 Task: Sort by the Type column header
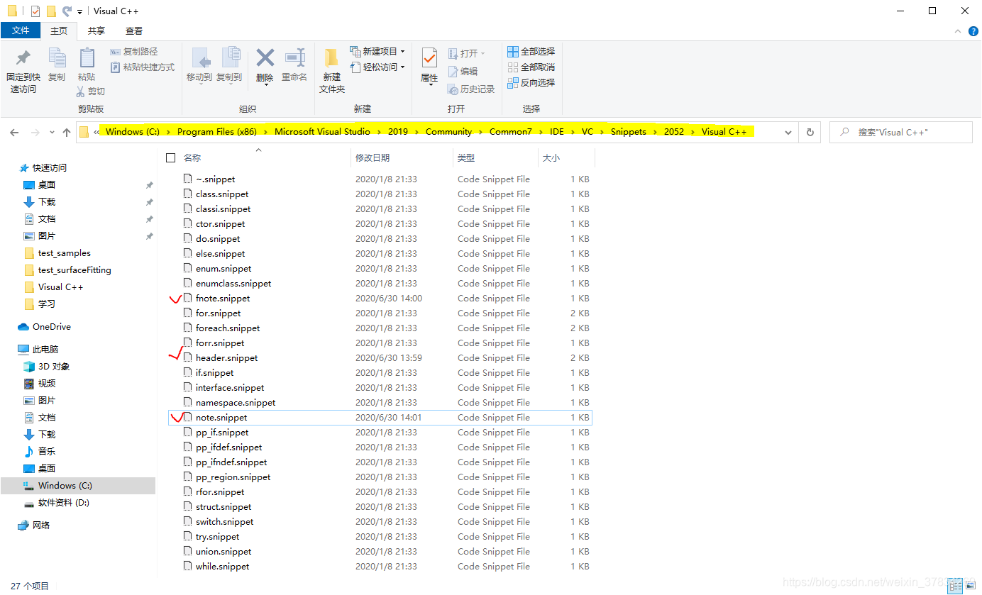click(465, 157)
